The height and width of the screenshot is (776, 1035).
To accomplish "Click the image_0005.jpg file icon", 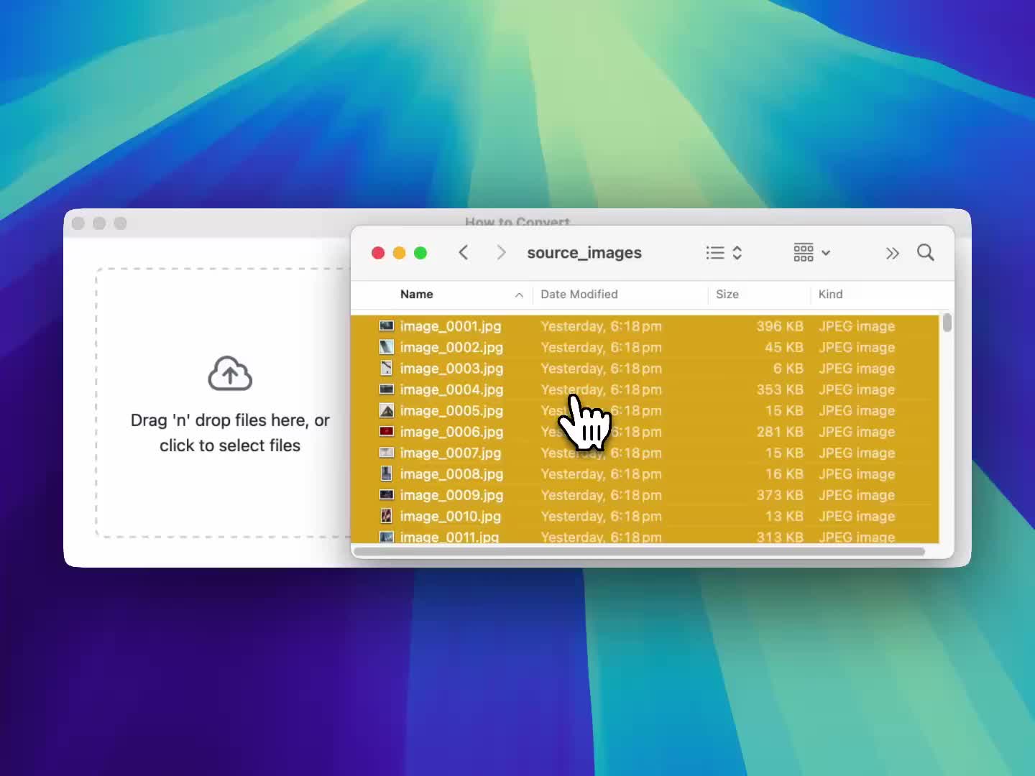I will [387, 411].
